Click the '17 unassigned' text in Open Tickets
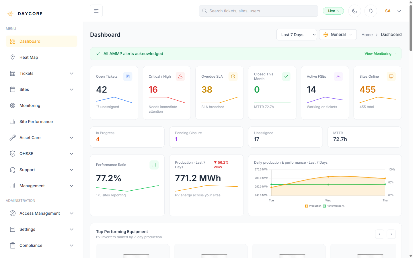The image size is (413, 258). pos(108,107)
